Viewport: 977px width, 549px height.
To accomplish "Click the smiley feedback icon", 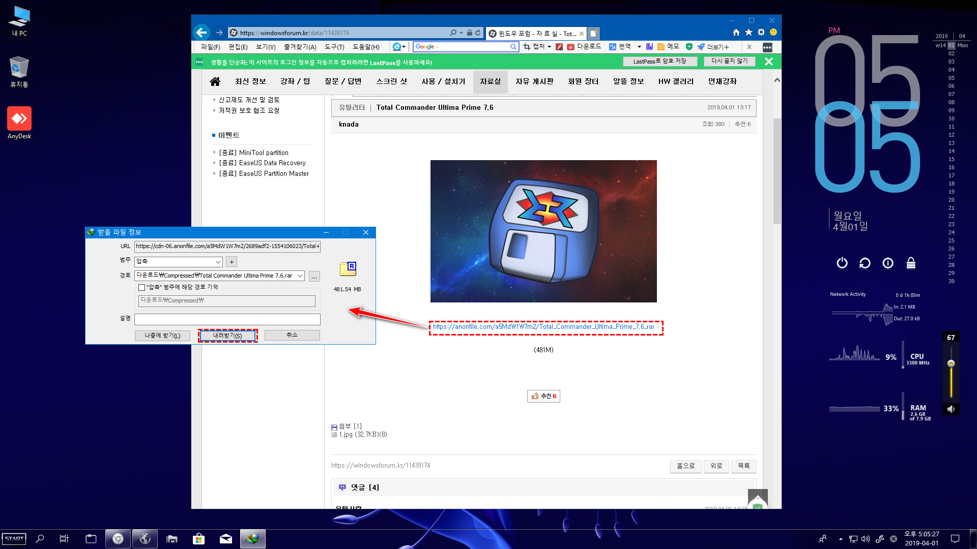I will pyautogui.click(x=773, y=33).
